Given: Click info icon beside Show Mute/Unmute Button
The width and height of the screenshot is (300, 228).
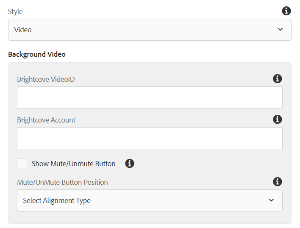Looking at the screenshot, I should (130, 163).
